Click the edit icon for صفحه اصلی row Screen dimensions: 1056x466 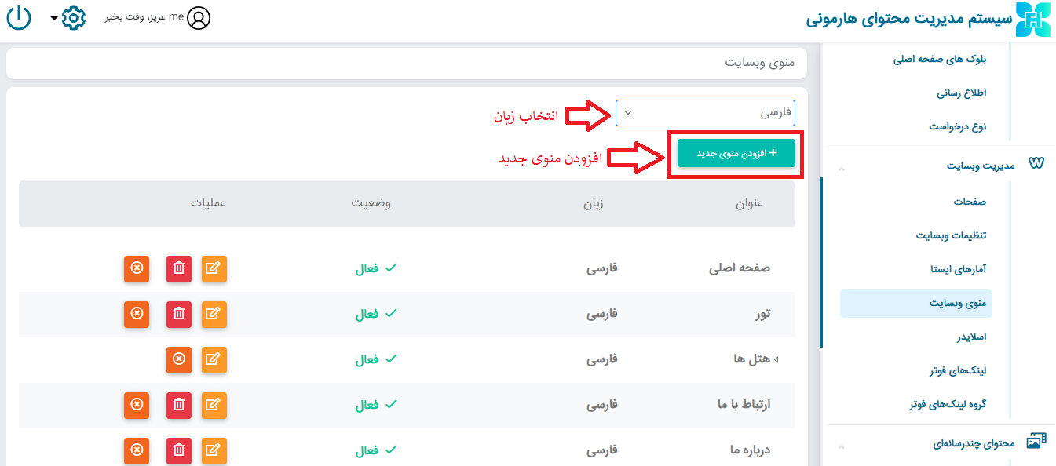pos(214,268)
